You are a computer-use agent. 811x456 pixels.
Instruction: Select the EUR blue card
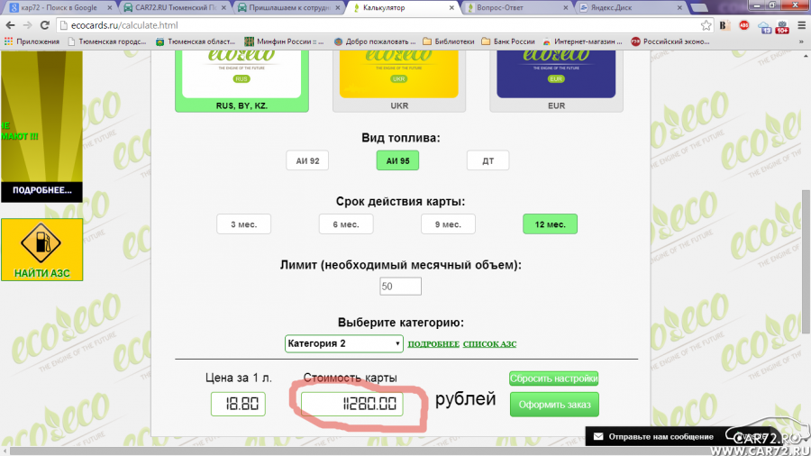click(556, 82)
